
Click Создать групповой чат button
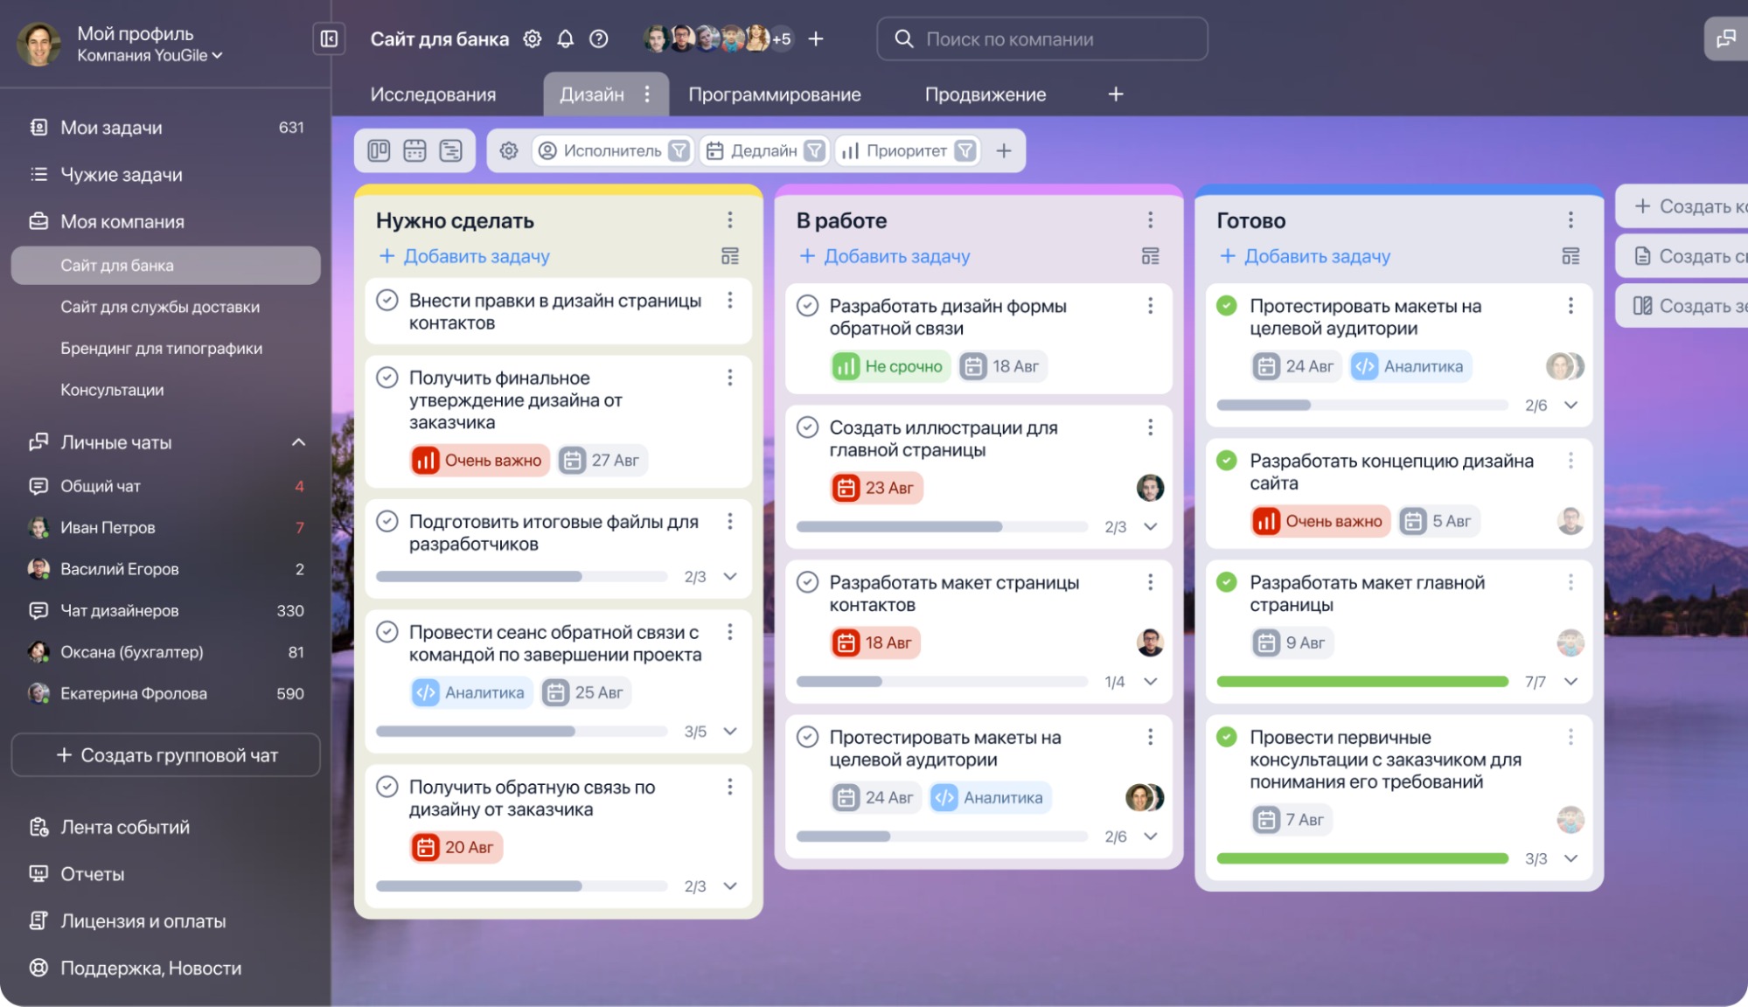point(166,754)
